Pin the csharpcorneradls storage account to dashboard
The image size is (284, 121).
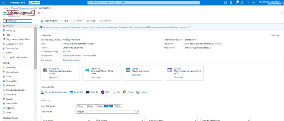(x=38, y=13)
